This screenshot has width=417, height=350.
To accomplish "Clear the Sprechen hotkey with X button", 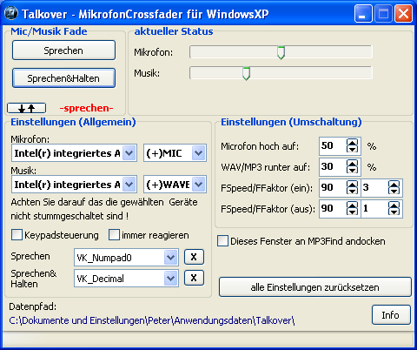I will [194, 257].
